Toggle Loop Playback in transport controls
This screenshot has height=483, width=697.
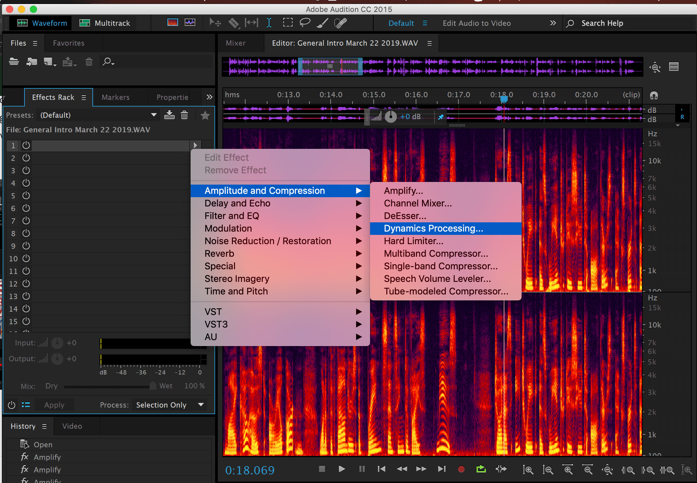[x=481, y=469]
